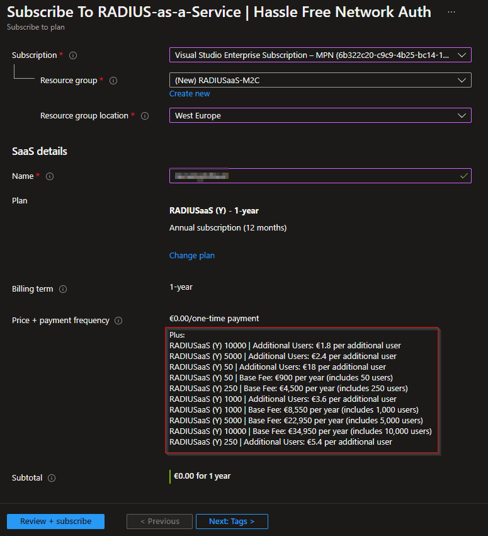Click the info icon beside Resource group
The height and width of the screenshot is (536, 488).
(113, 81)
